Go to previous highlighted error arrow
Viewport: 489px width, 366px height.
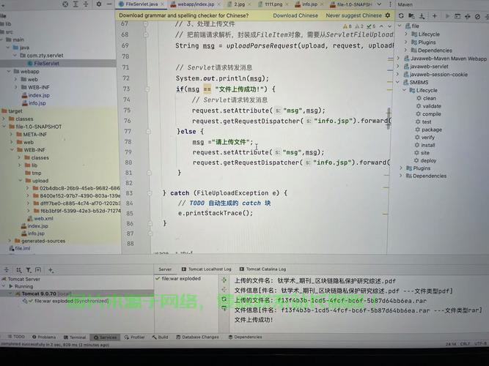381,26
